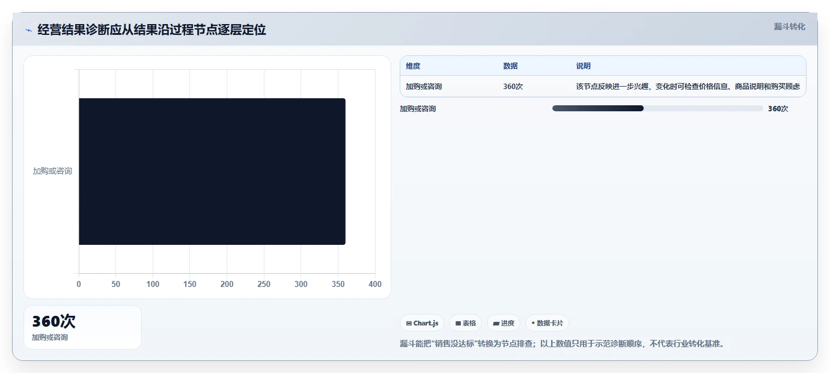Click the title 经营结果诊断应从结果沿过程节点逐层定位
The height and width of the screenshot is (373, 830).
151,30
